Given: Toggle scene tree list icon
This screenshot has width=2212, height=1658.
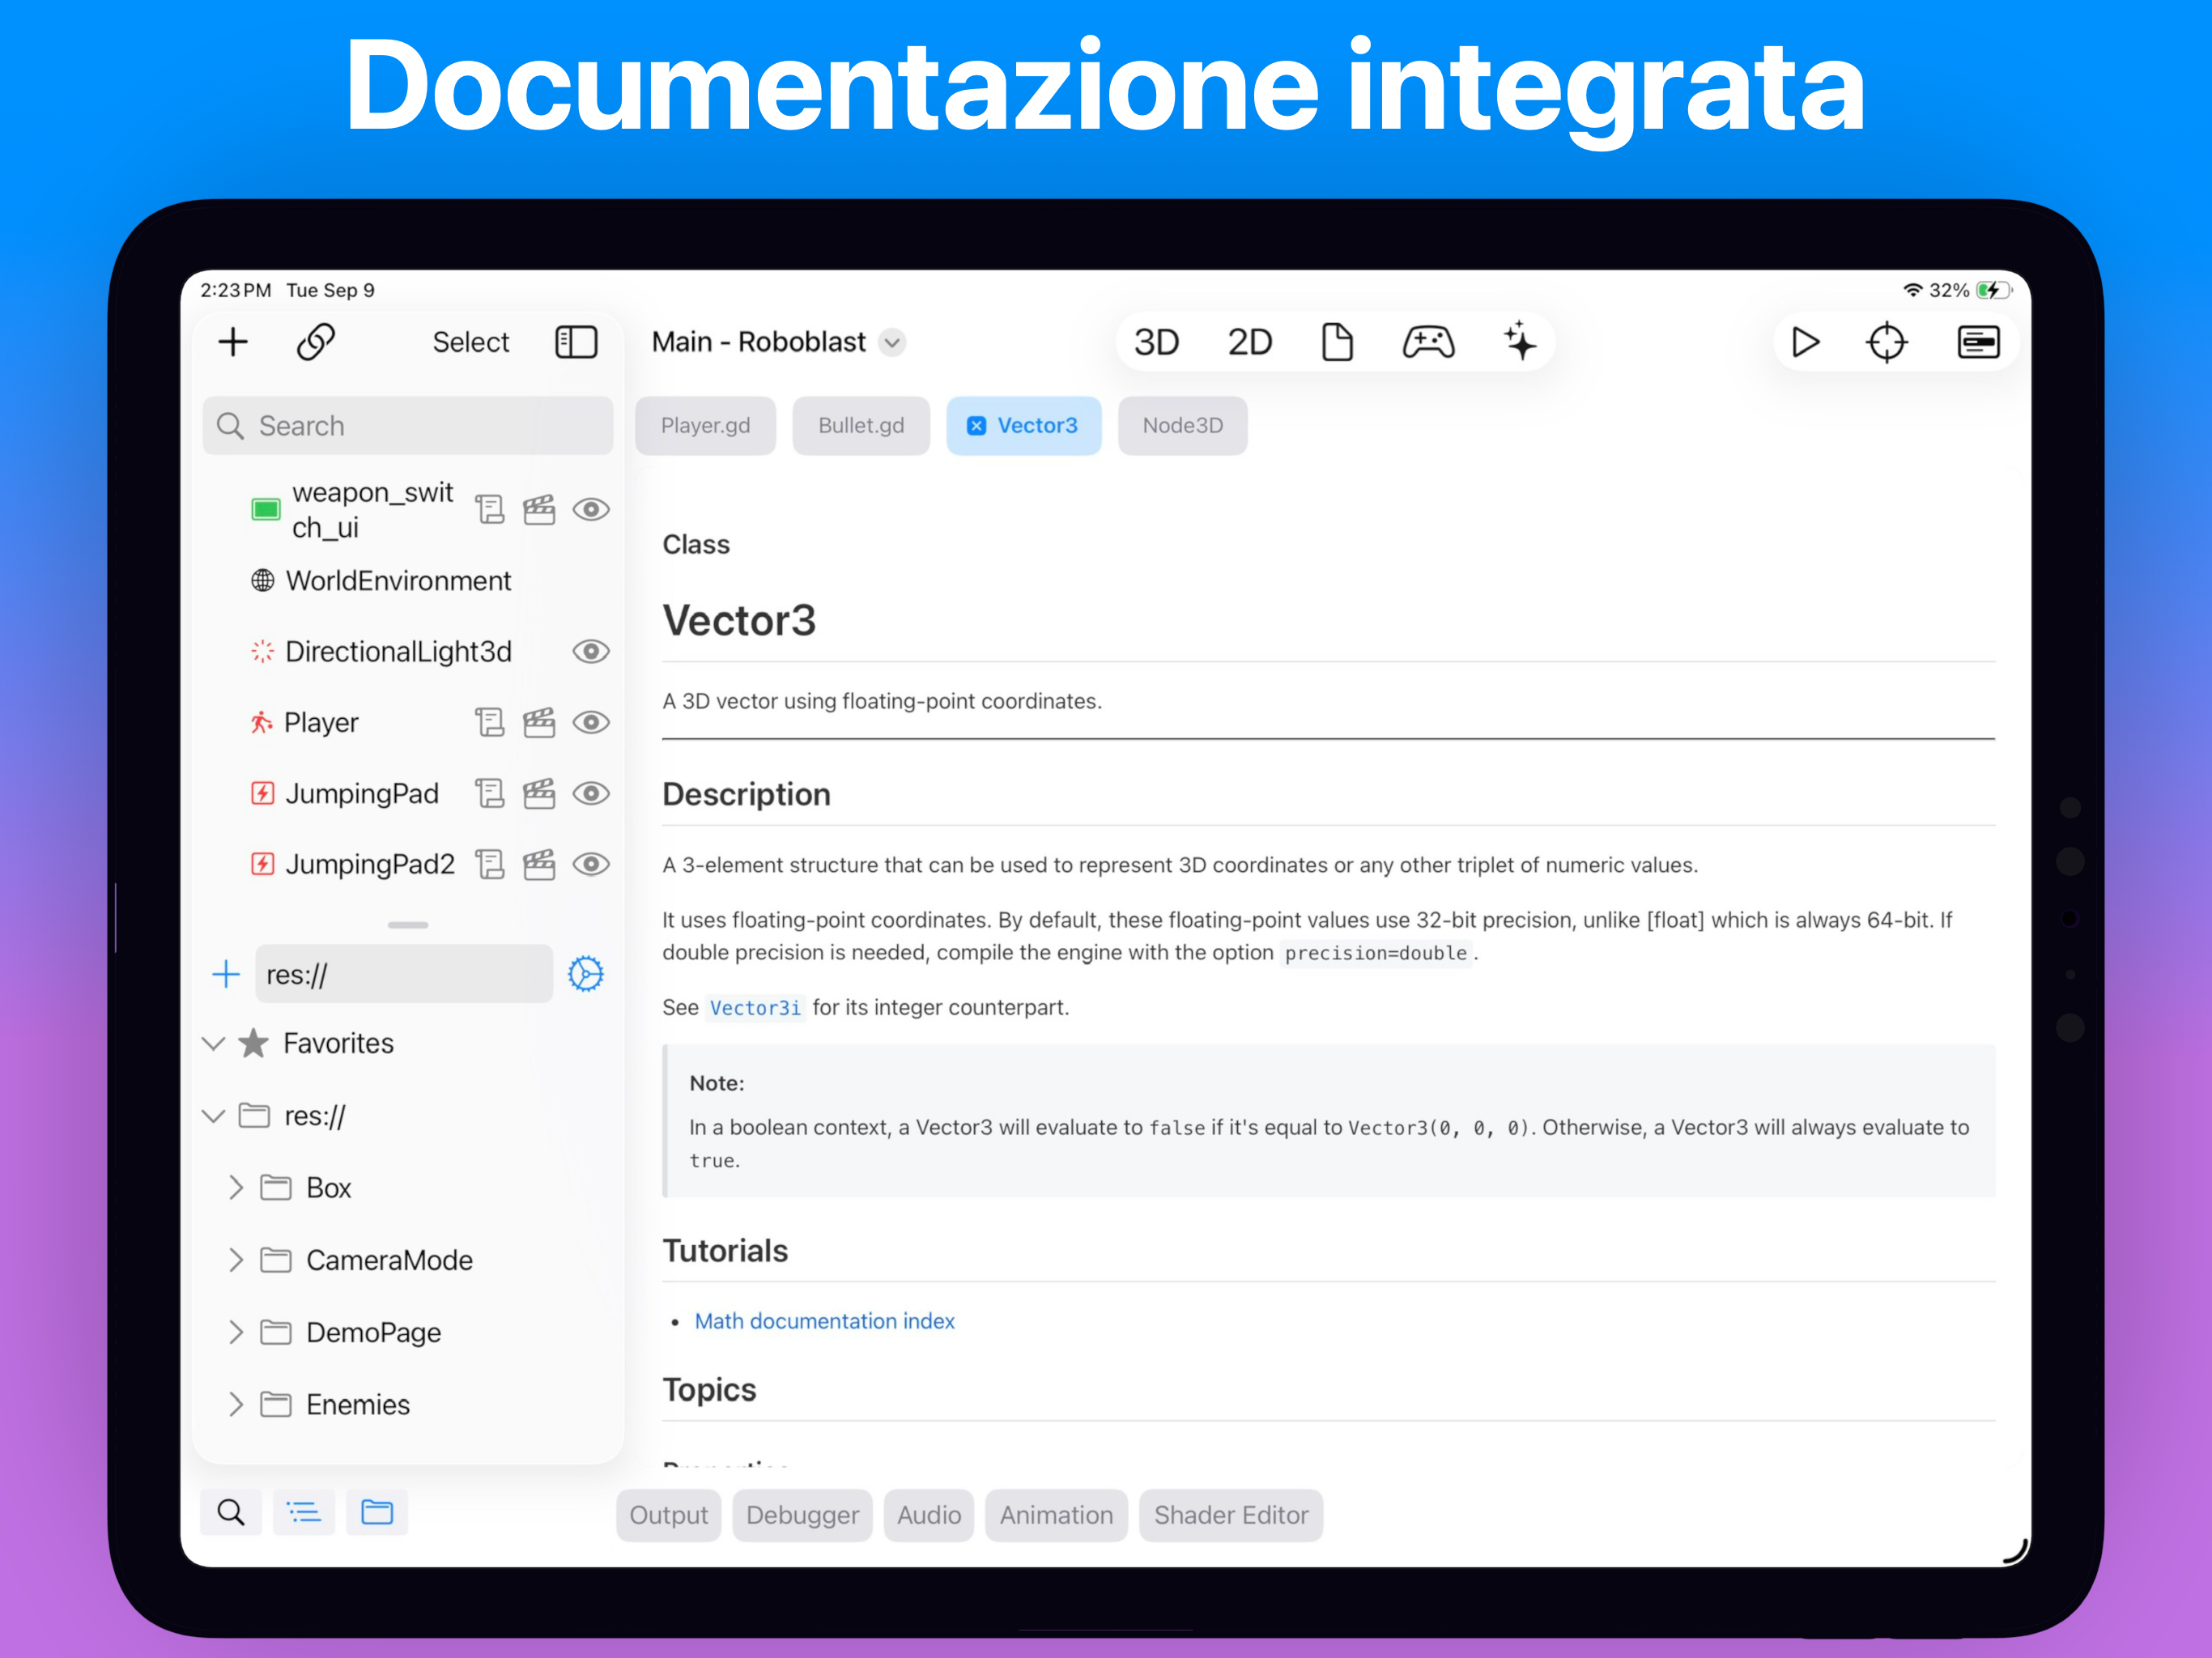Looking at the screenshot, I should point(304,1512).
